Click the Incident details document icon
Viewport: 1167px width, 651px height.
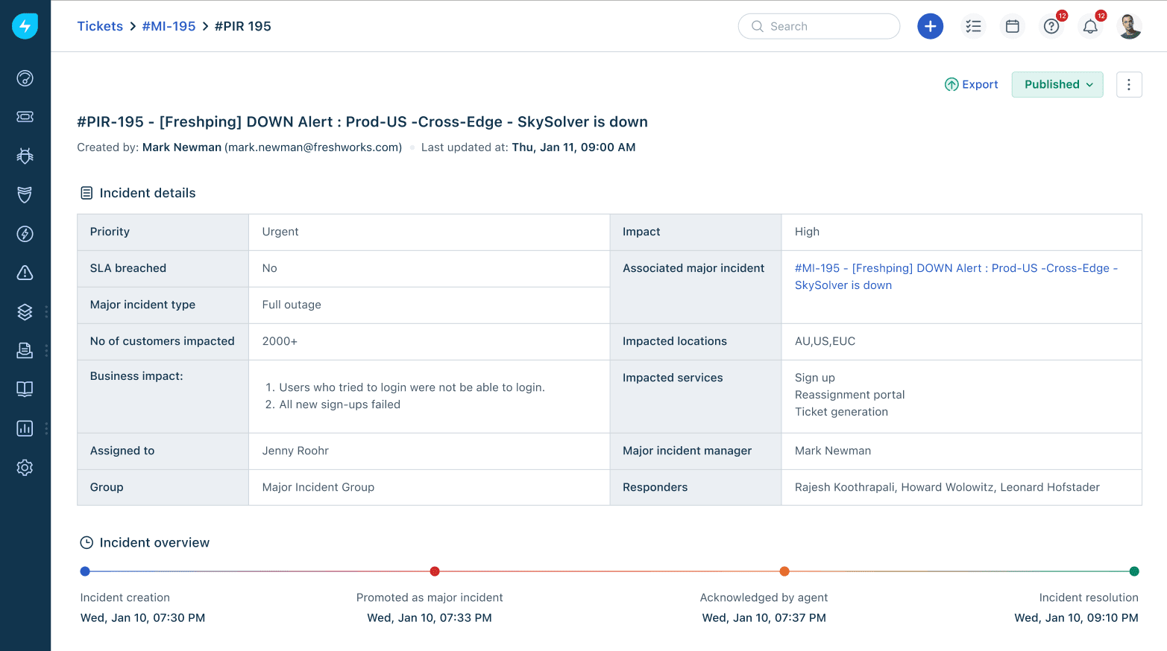(86, 193)
